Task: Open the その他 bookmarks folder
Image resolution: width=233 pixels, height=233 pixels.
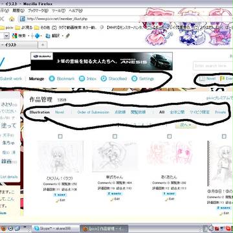Action: tap(42, 28)
